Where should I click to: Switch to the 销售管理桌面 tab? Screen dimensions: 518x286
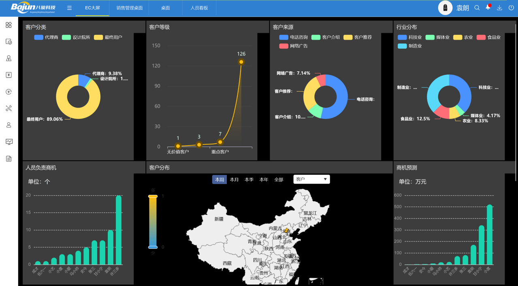pyautogui.click(x=129, y=8)
